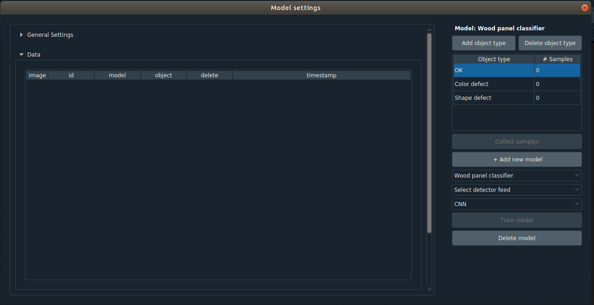Viewport: 594px width, 305px height.
Task: Click the # Samples column header
Action: tap(558, 59)
